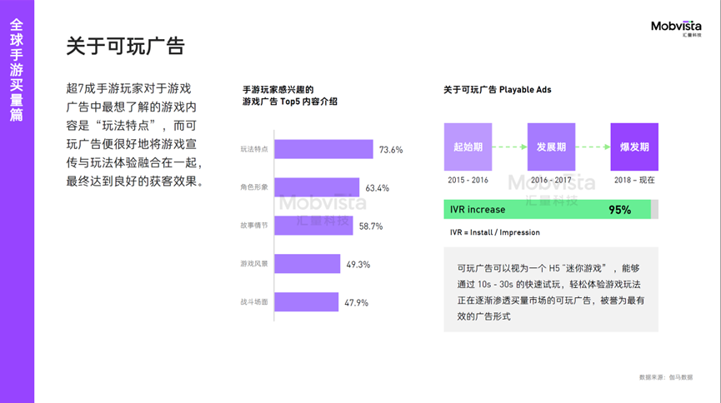Select the 起始期 stage box
The height and width of the screenshot is (403, 721).
(x=468, y=147)
